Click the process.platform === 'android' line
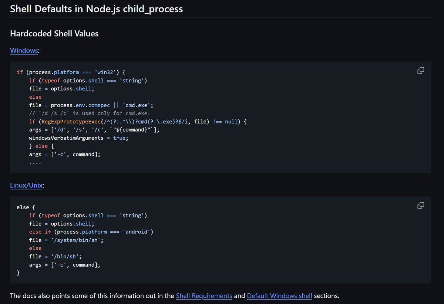This screenshot has width=444, height=304. point(91,232)
